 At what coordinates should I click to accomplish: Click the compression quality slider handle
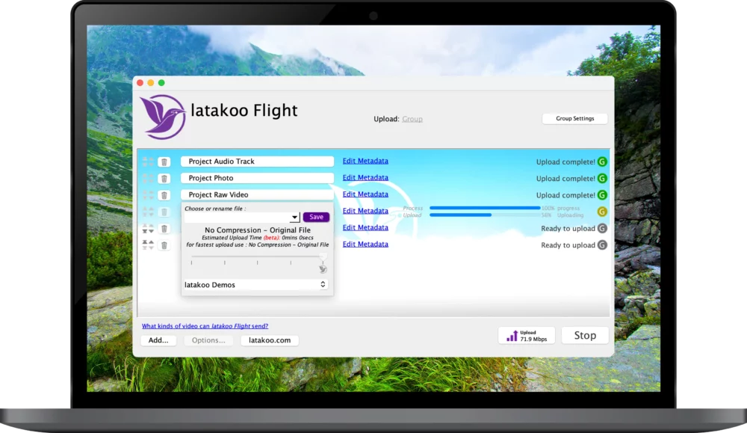coord(323,257)
